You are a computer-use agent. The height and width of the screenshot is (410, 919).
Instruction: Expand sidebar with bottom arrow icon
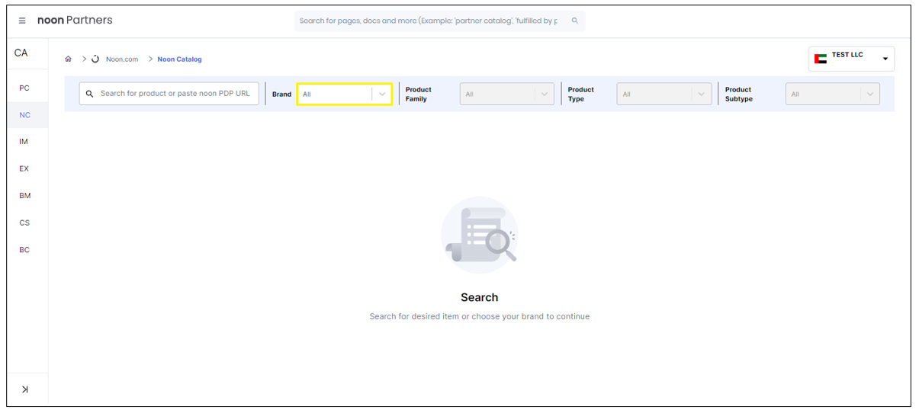pyautogui.click(x=24, y=389)
